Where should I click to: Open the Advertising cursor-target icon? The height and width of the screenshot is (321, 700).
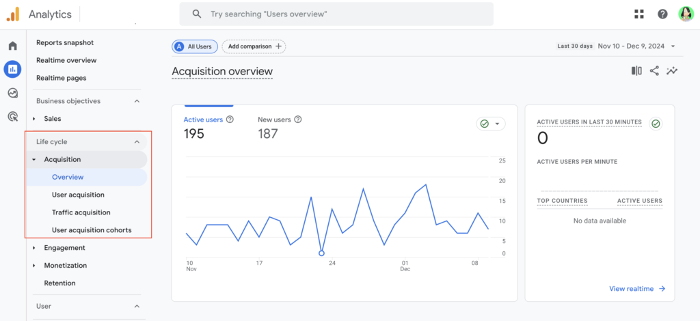click(12, 117)
